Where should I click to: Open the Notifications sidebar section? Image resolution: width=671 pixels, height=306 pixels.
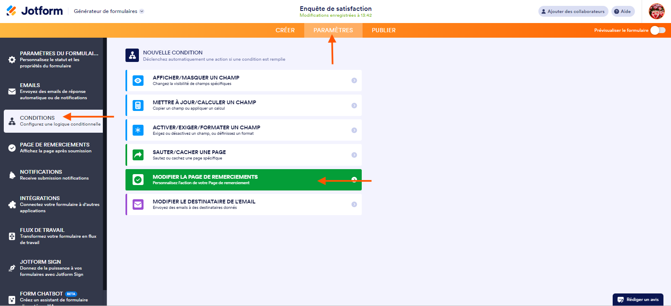tap(53, 175)
